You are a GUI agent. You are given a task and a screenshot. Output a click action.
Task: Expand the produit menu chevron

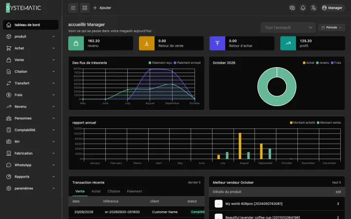click(54, 36)
